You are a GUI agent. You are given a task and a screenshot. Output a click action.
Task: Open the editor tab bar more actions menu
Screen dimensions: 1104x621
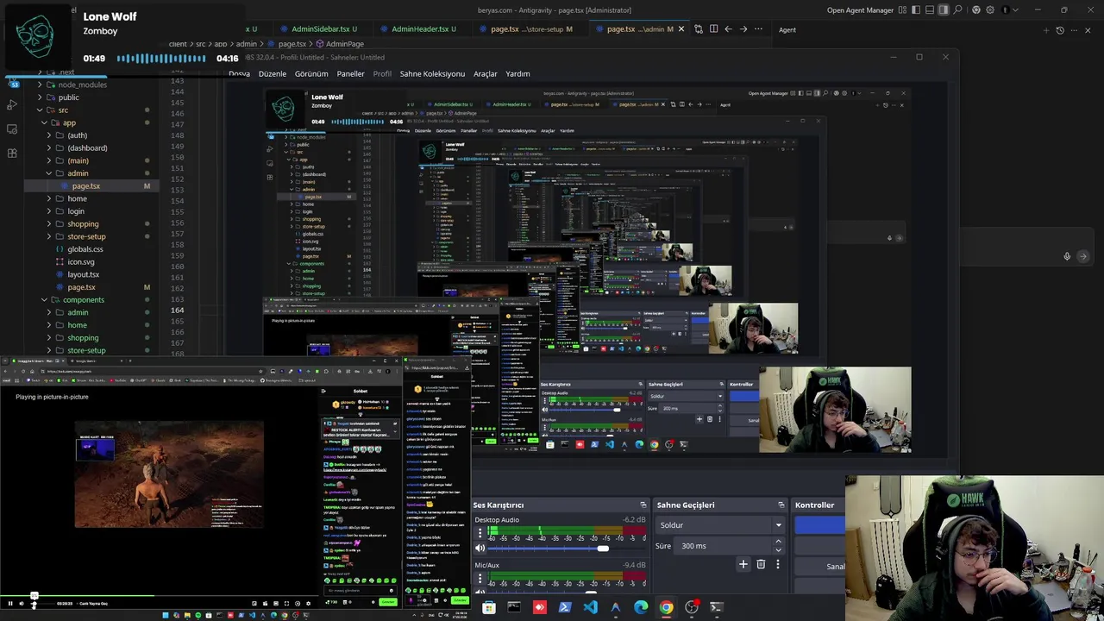click(x=758, y=29)
